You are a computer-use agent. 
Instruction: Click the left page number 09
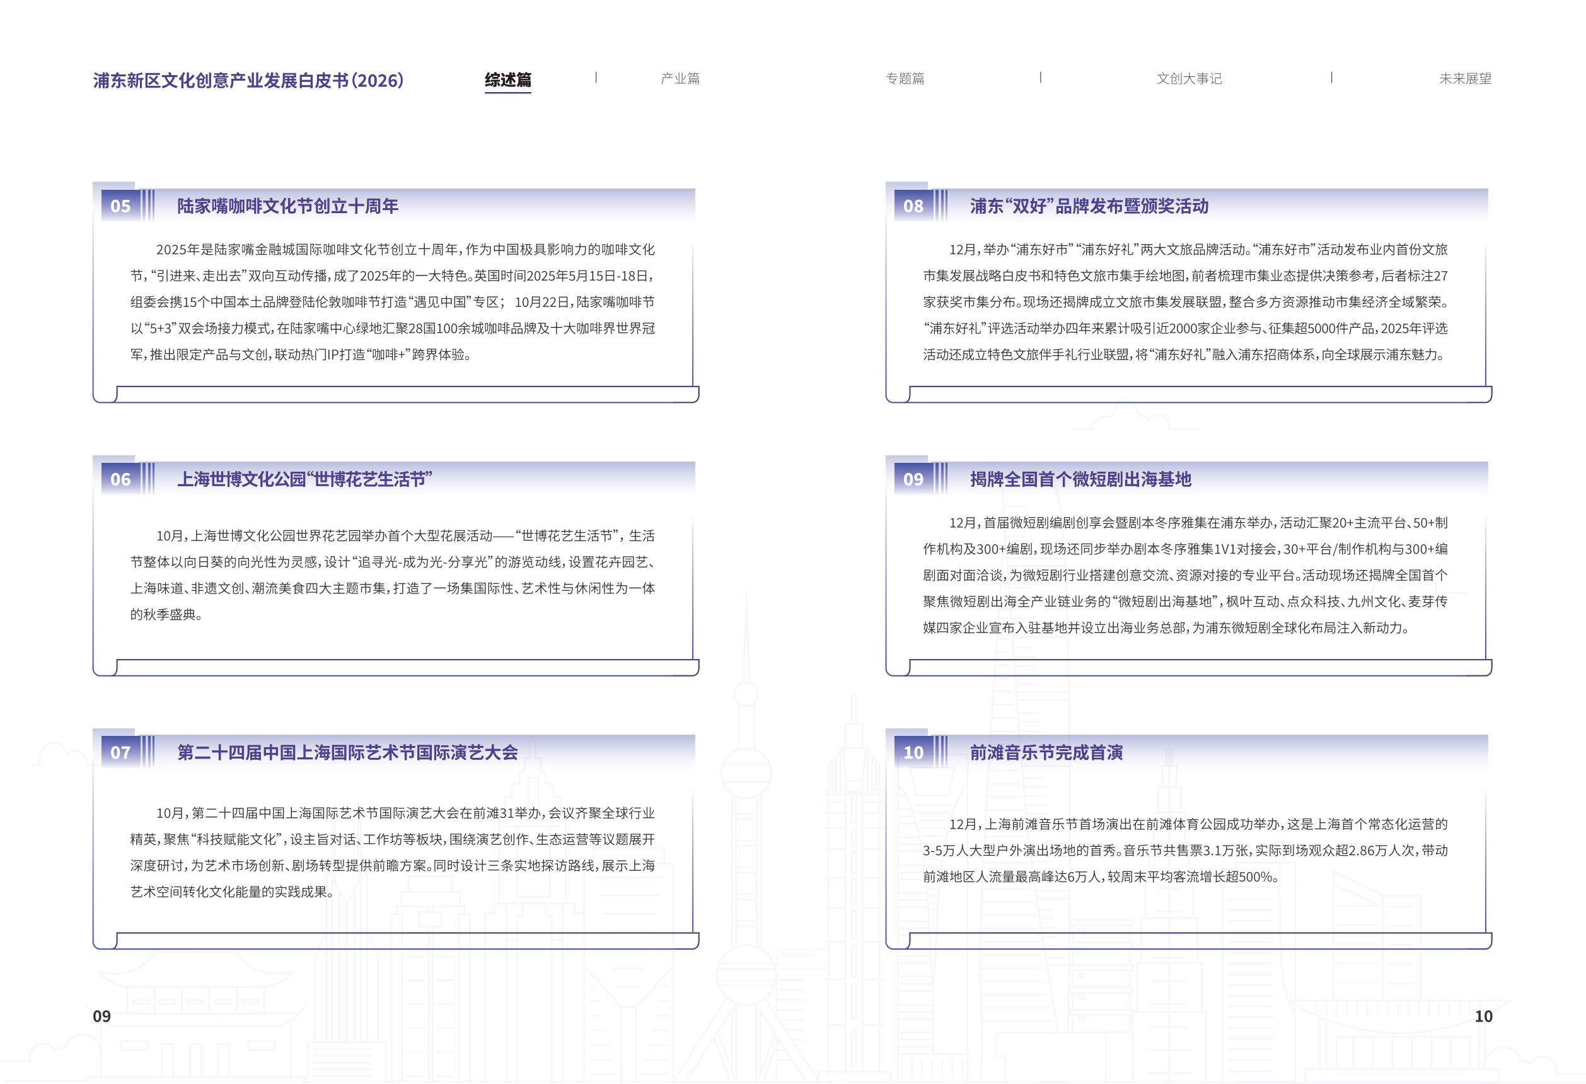(x=101, y=1016)
